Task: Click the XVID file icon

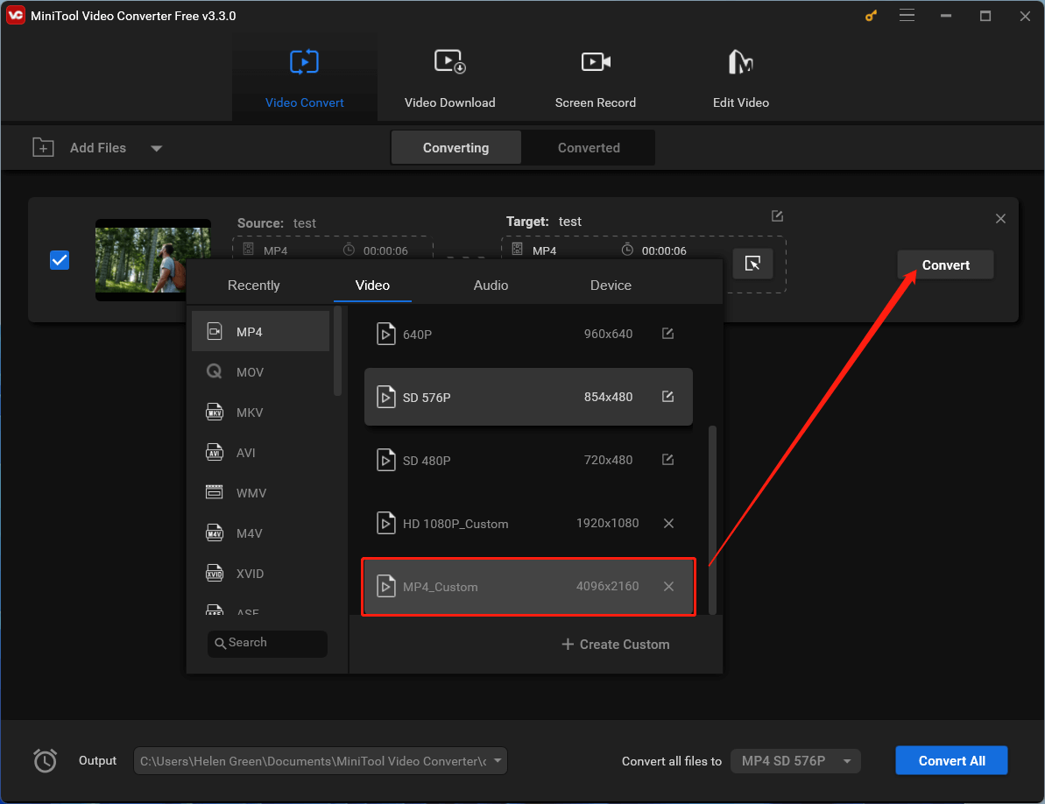Action: click(214, 573)
